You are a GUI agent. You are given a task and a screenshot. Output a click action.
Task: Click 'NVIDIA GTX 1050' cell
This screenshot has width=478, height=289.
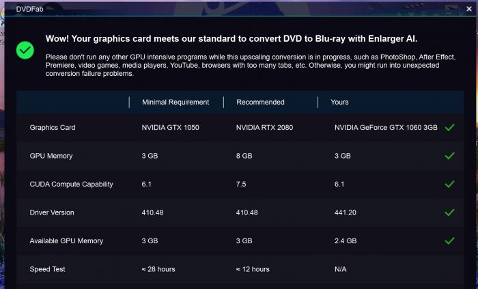pyautogui.click(x=171, y=128)
